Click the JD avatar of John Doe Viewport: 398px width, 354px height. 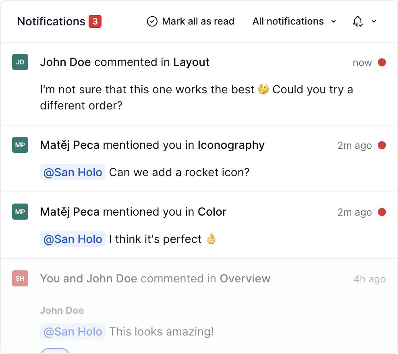(x=20, y=62)
